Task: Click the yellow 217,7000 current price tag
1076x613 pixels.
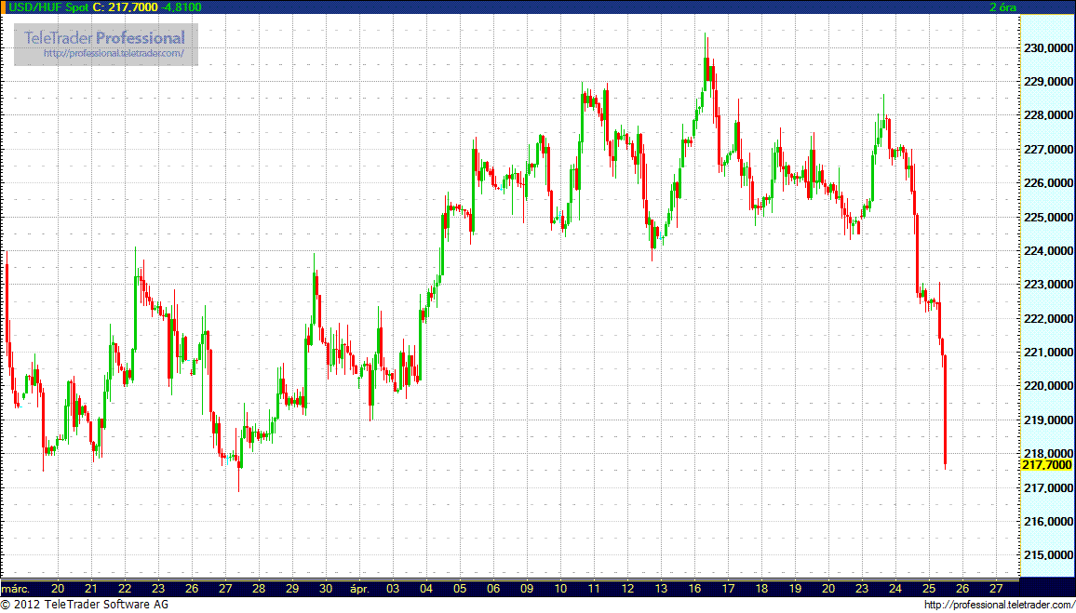Action: tap(1046, 466)
